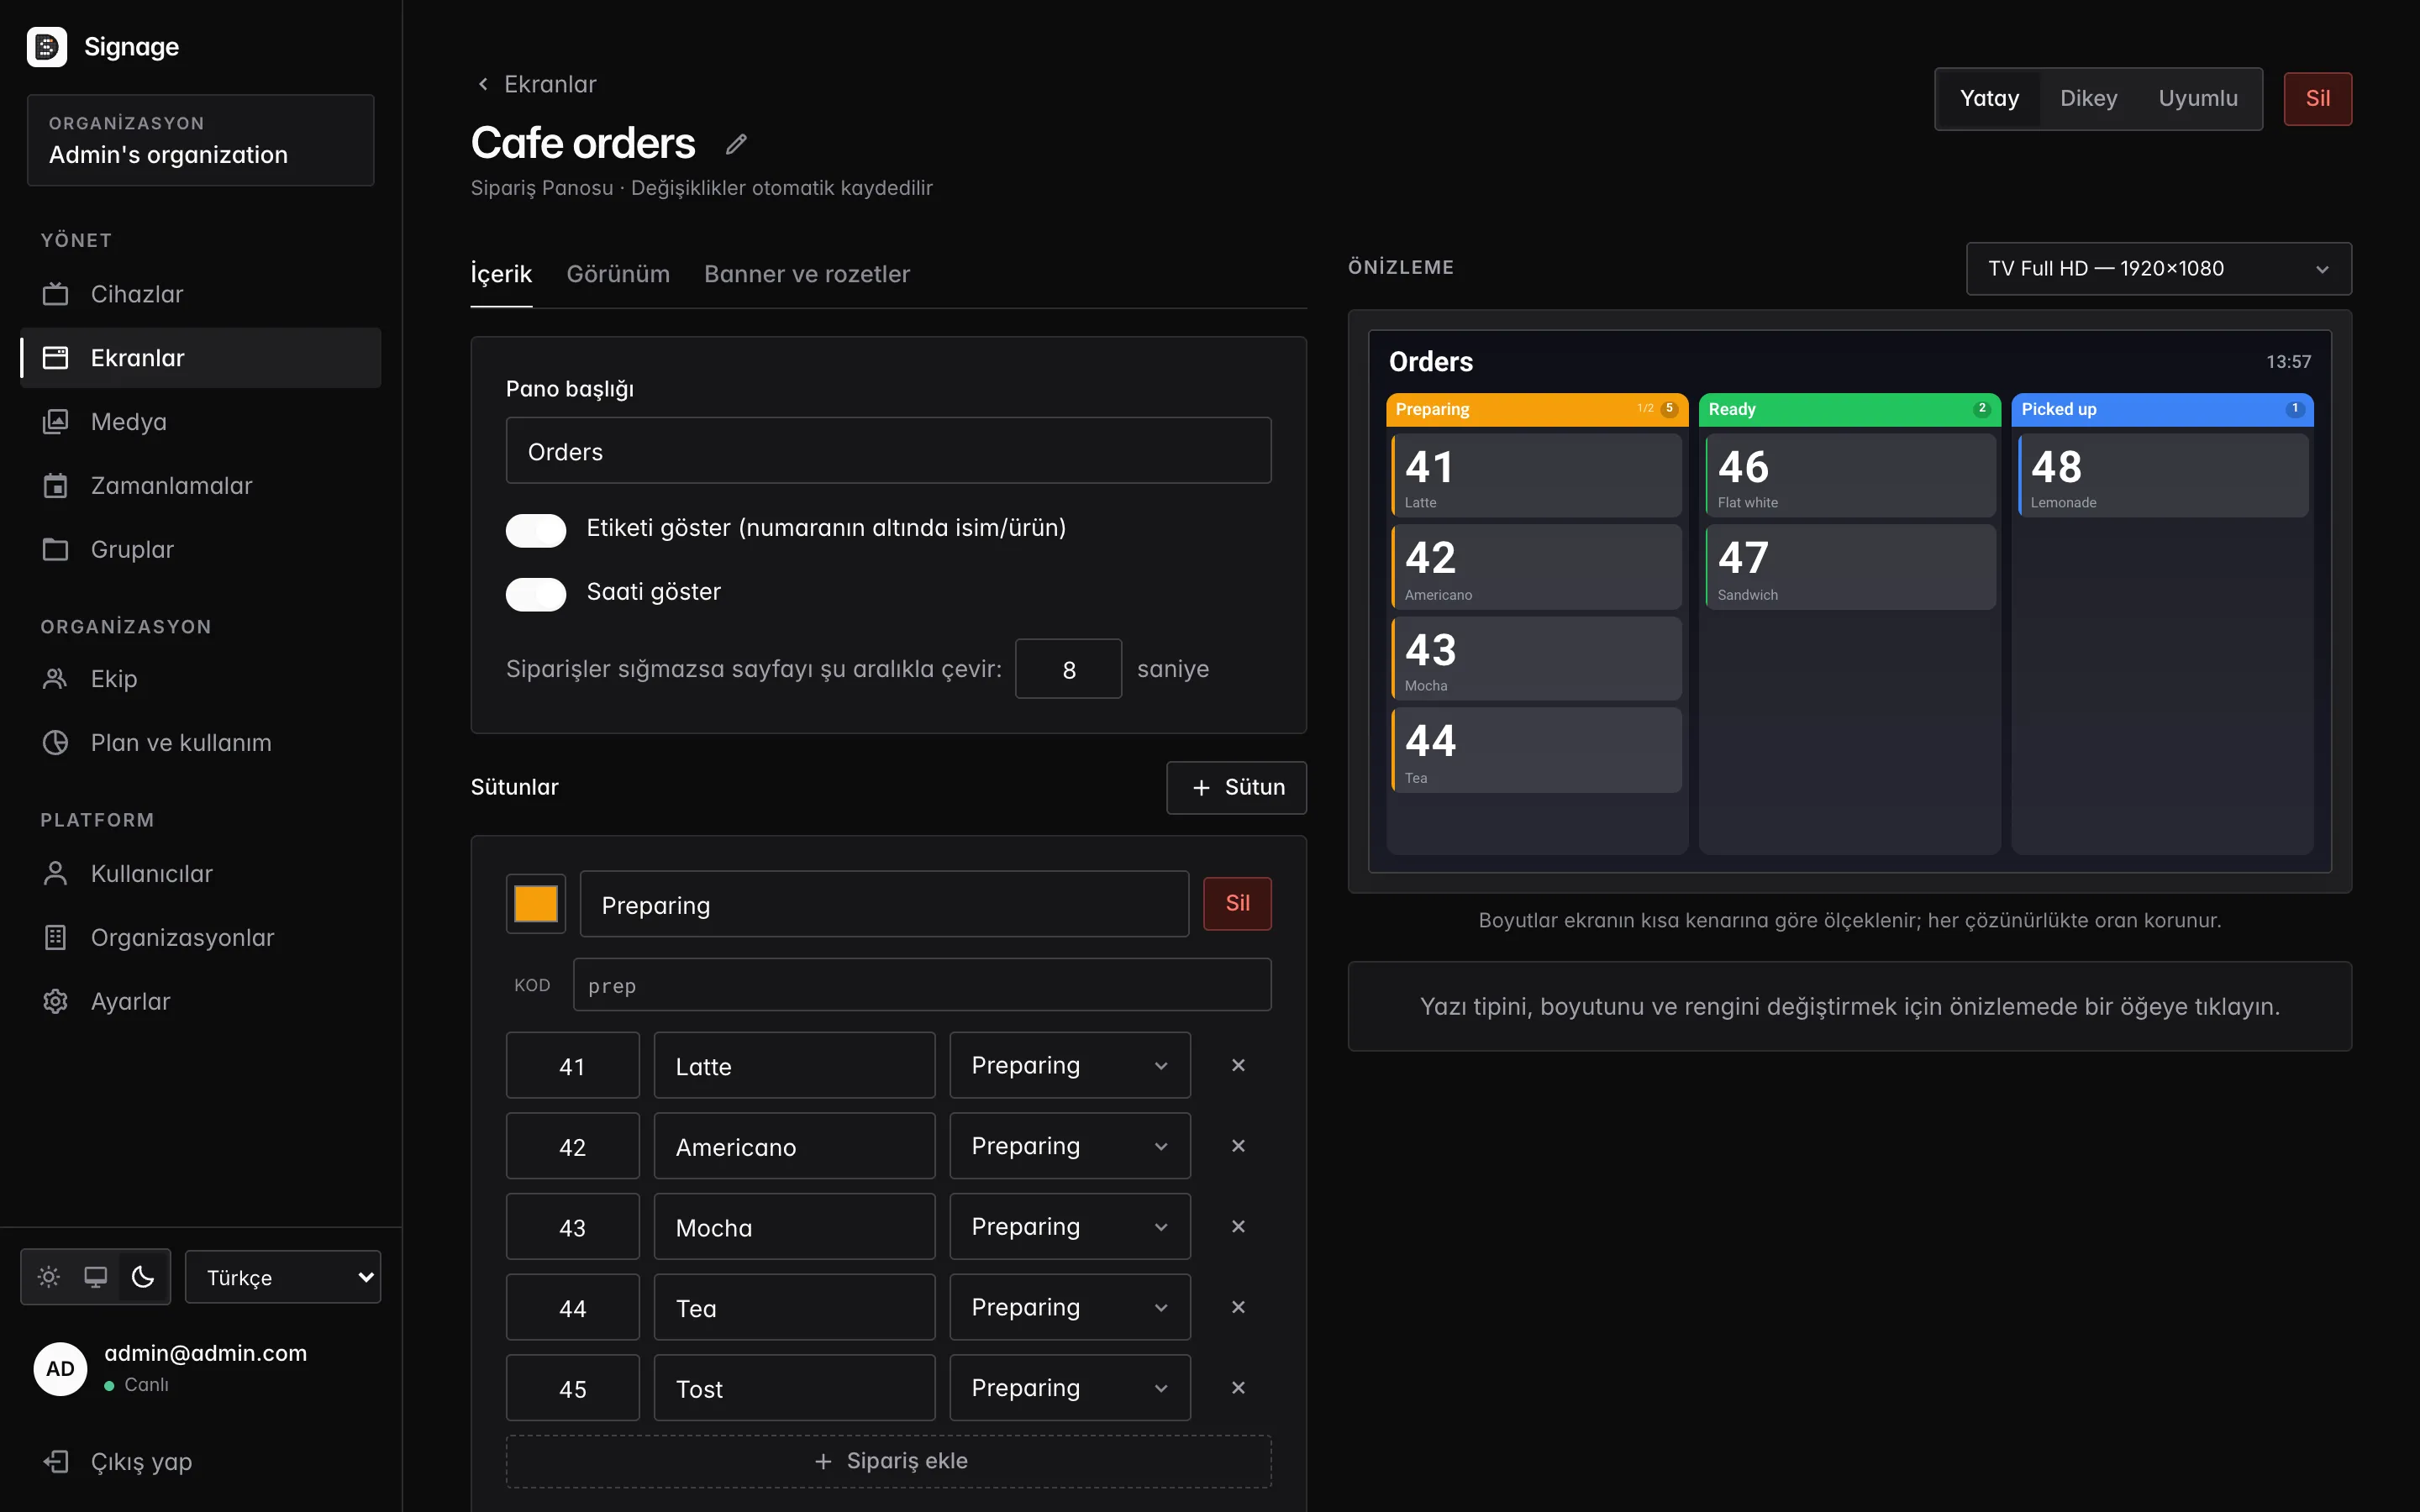2420x1512 pixels.
Task: Open the orange Preparing color swatch
Action: (x=536, y=903)
